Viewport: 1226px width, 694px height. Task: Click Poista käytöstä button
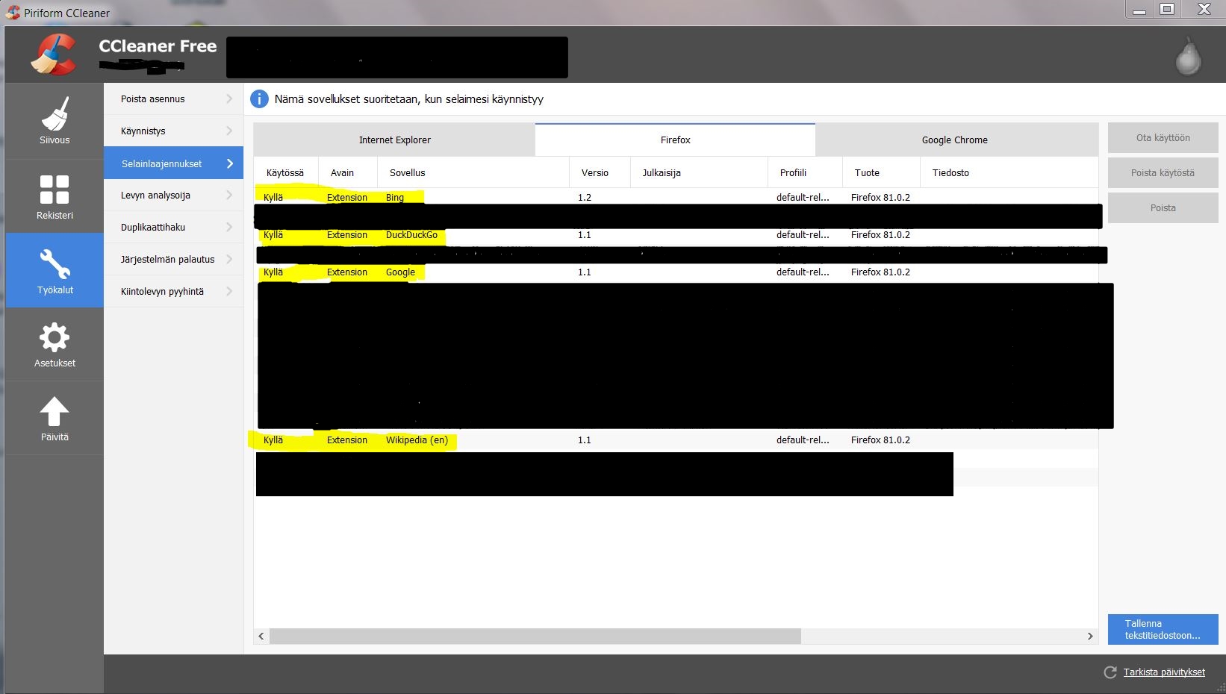click(x=1163, y=172)
